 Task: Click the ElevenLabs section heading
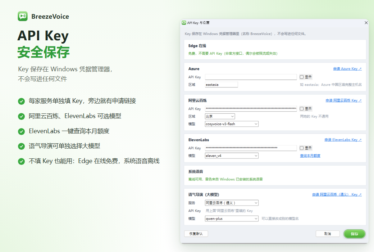coord(199,140)
